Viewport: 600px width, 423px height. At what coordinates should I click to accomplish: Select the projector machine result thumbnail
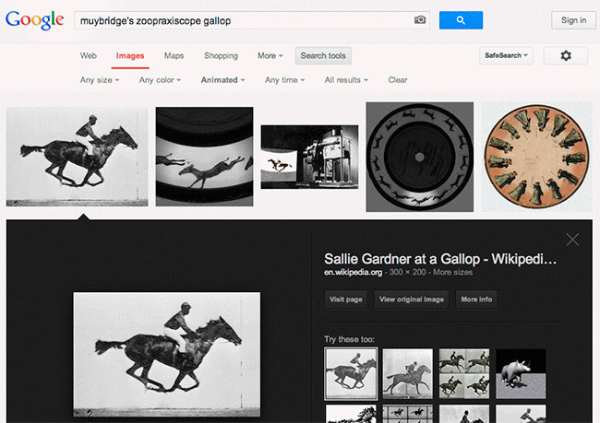coord(309,157)
